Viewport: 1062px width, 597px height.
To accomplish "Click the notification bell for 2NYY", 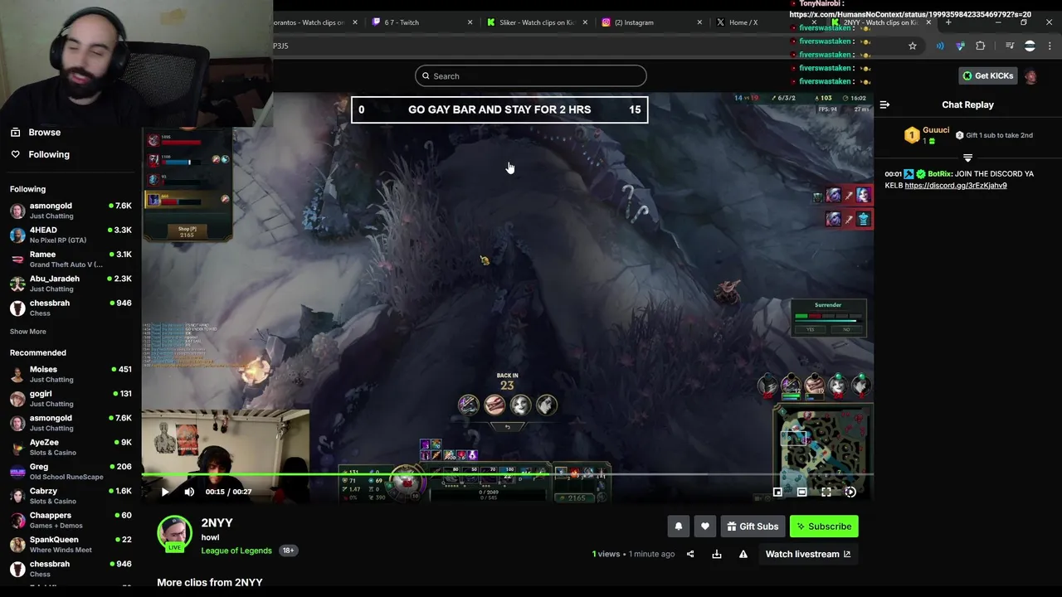I will 679,527.
